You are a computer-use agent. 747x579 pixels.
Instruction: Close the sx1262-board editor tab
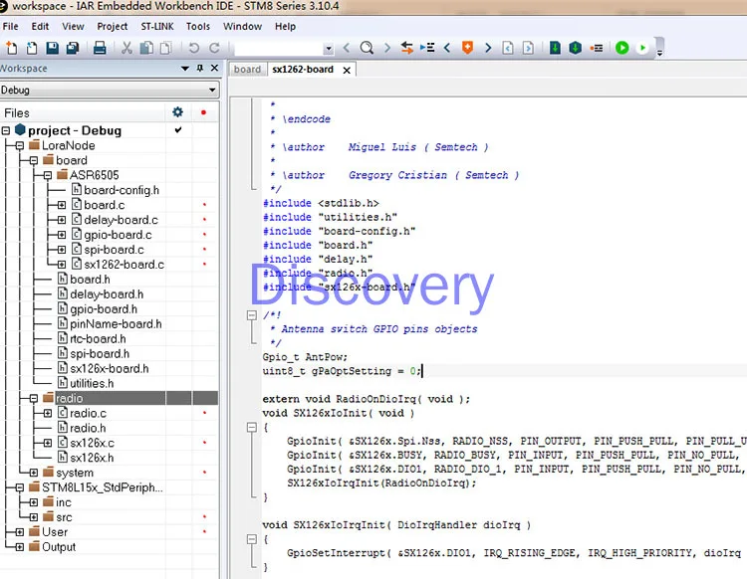coord(347,71)
